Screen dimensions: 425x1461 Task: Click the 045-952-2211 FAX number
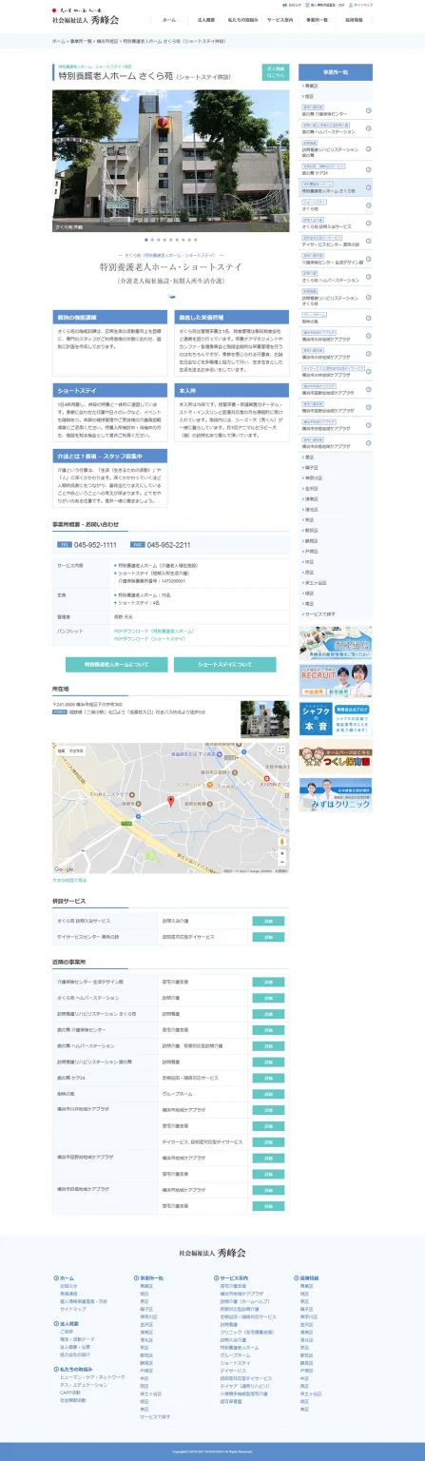(169, 545)
